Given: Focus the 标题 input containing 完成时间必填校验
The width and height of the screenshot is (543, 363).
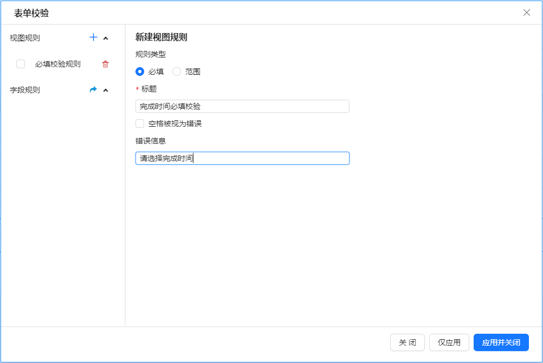Looking at the screenshot, I should point(242,106).
